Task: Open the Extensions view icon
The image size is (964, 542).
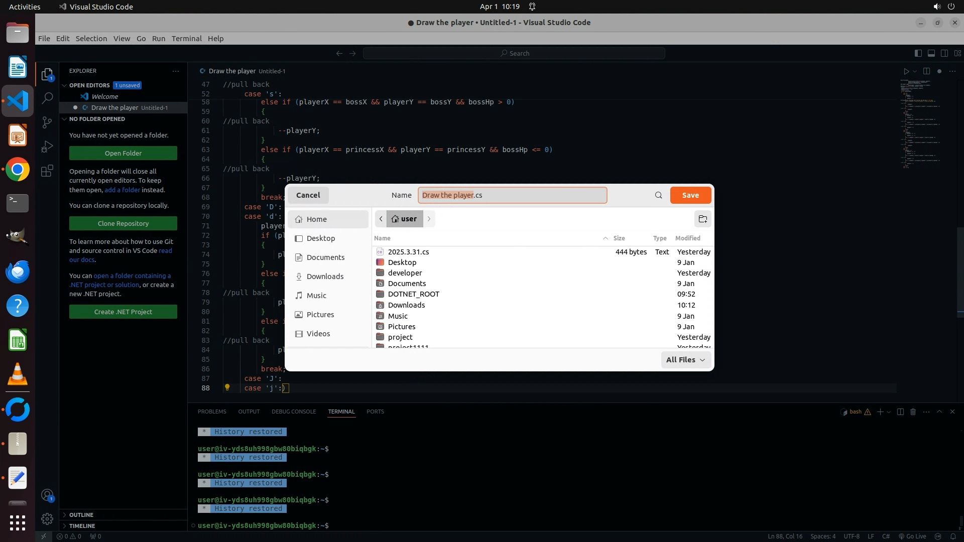Action: pos(47,171)
